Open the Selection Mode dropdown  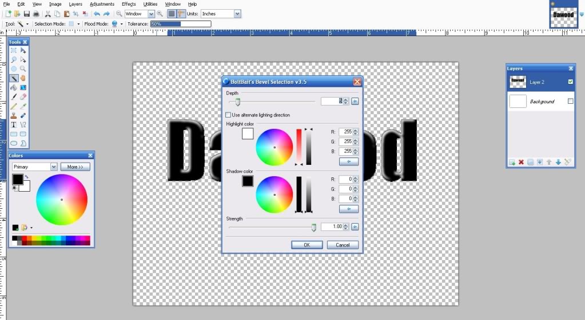[x=78, y=24]
